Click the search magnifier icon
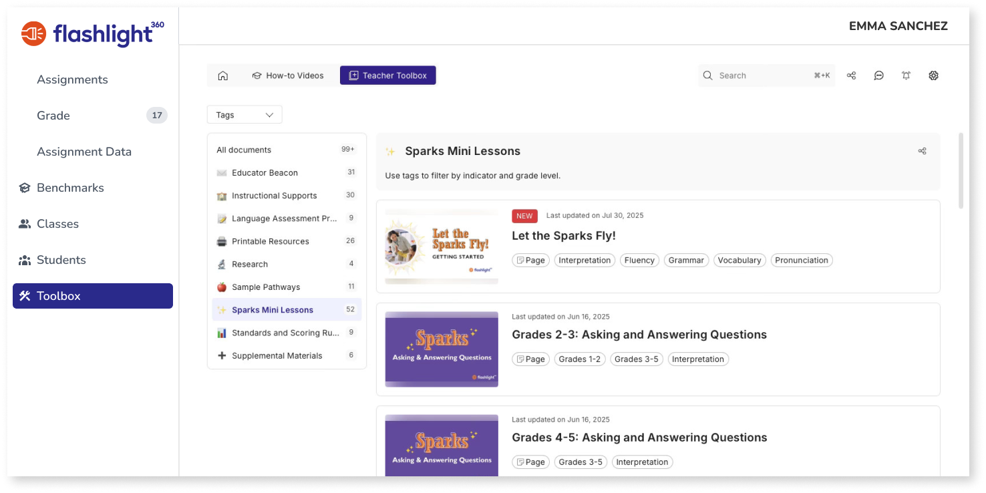Viewport: 986px width, 493px height. (707, 75)
